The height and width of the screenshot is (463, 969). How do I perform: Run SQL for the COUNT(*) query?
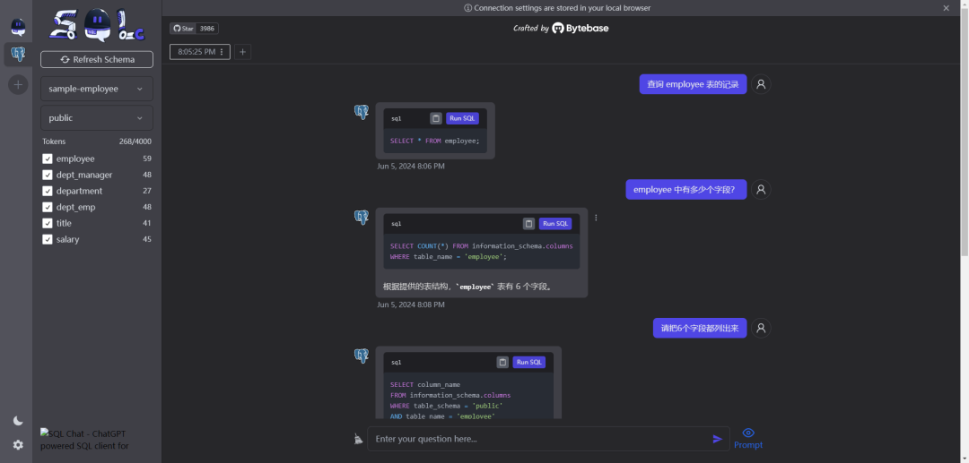(x=555, y=224)
